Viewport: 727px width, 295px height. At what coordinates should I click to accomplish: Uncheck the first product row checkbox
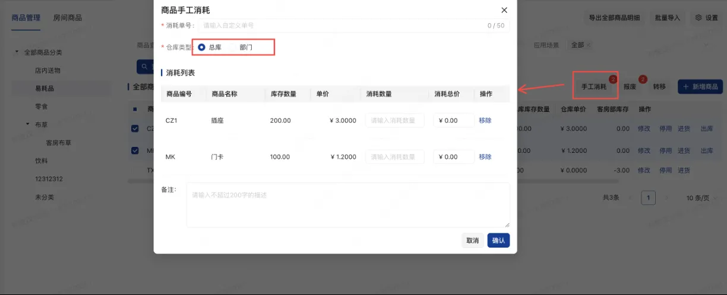click(135, 129)
